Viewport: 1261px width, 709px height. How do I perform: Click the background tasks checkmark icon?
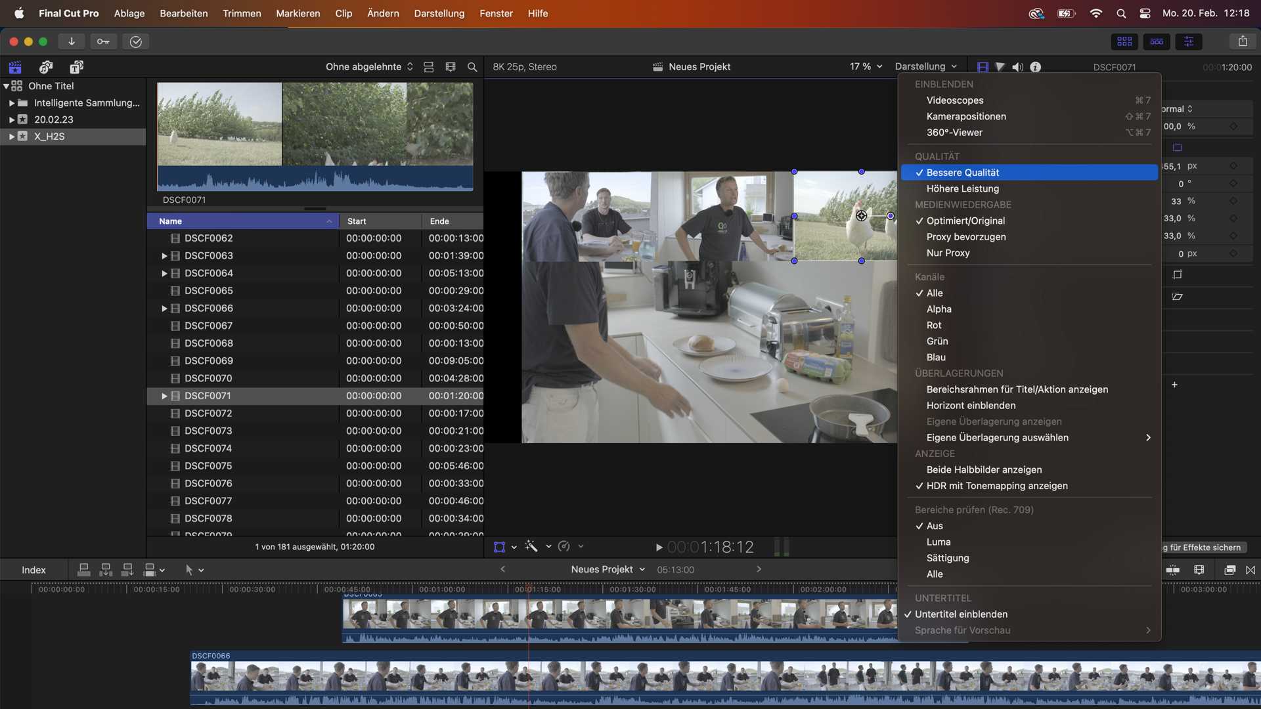click(x=136, y=41)
